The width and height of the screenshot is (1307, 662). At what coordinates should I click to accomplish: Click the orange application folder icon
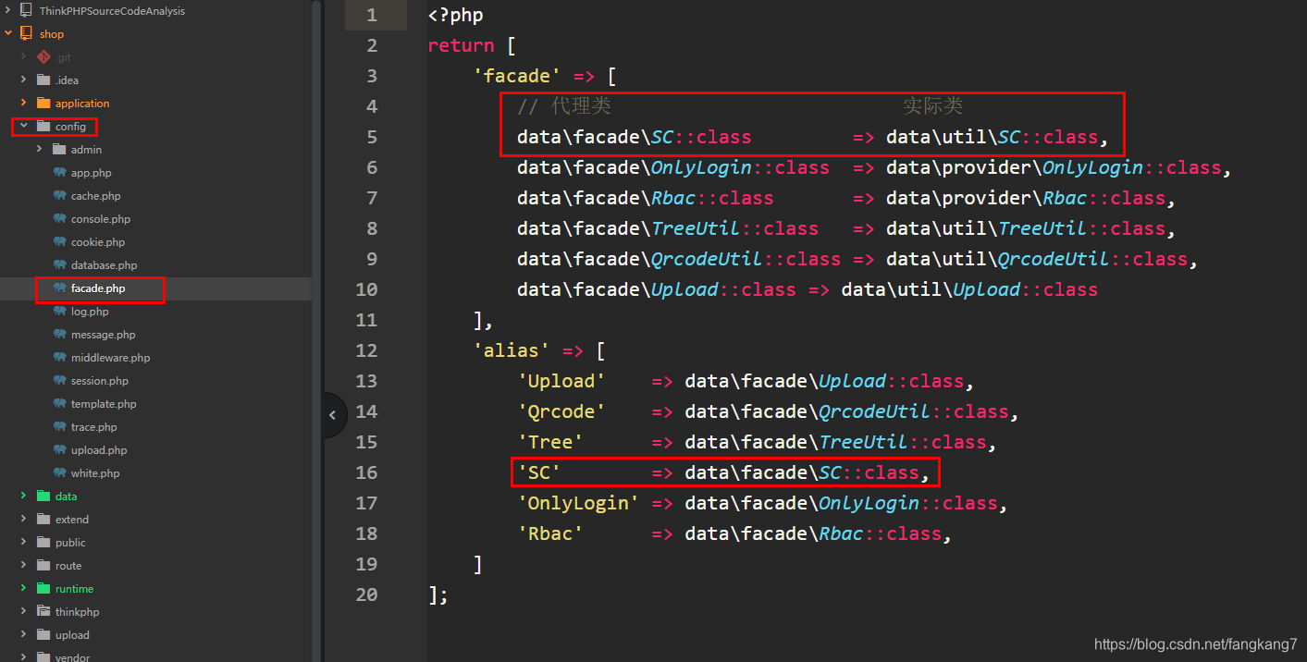tap(43, 104)
